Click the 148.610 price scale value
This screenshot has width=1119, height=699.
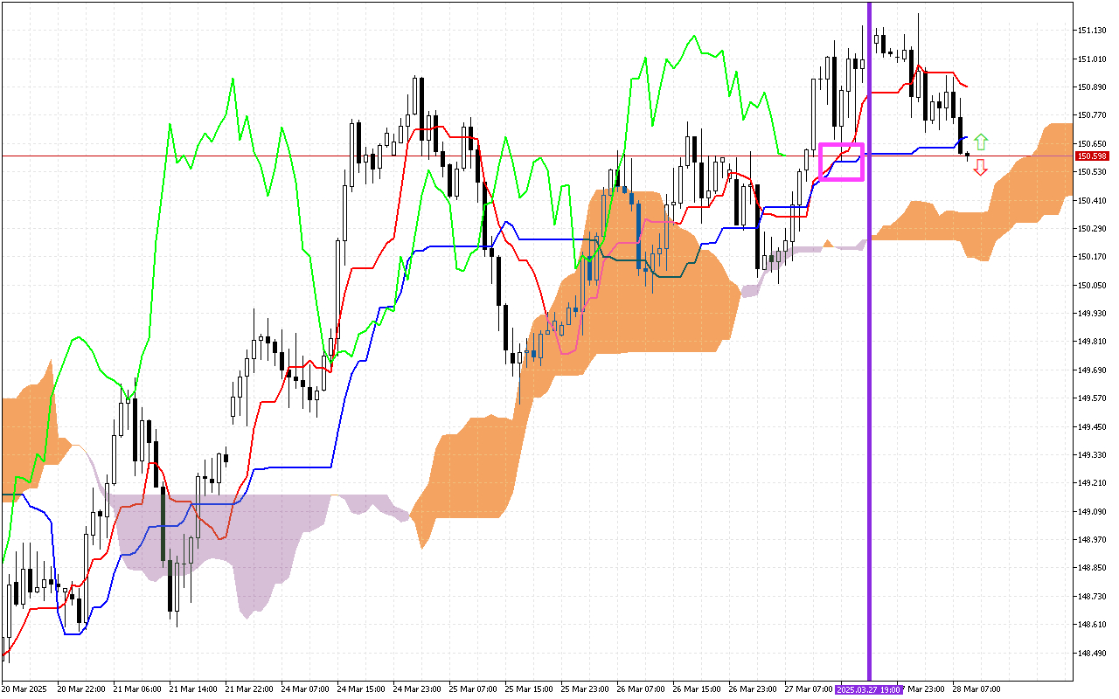(1093, 625)
